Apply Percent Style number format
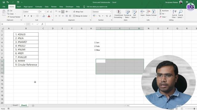Screen dimensions: 197x110 click(x=99, y=16)
